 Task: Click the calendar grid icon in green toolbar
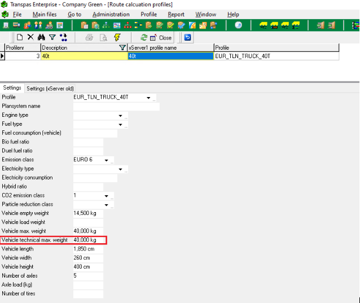click(60, 25)
